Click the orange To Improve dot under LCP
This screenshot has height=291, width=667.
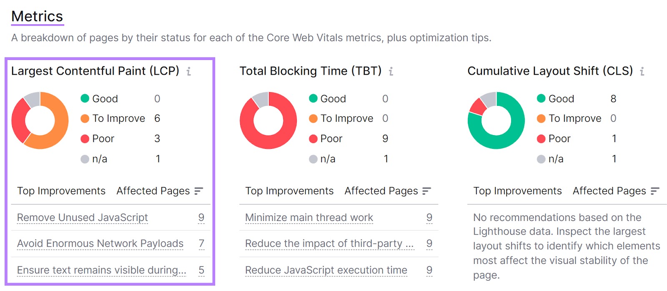pyautogui.click(x=85, y=118)
